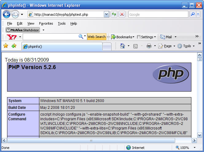Image resolution: width=204 pixels, height=152 pixels.
Task: Show more command bar items chevron
Action: click(x=200, y=43)
